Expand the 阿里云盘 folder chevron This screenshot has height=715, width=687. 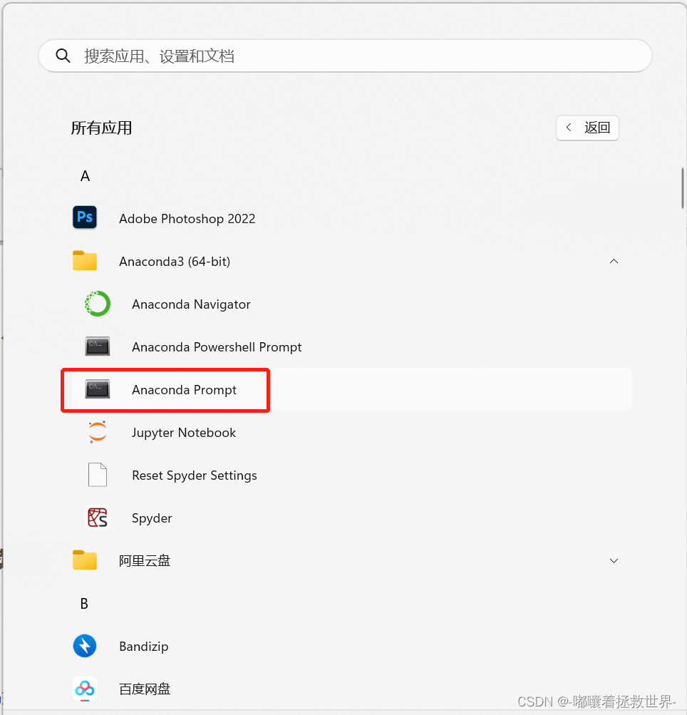(x=614, y=560)
